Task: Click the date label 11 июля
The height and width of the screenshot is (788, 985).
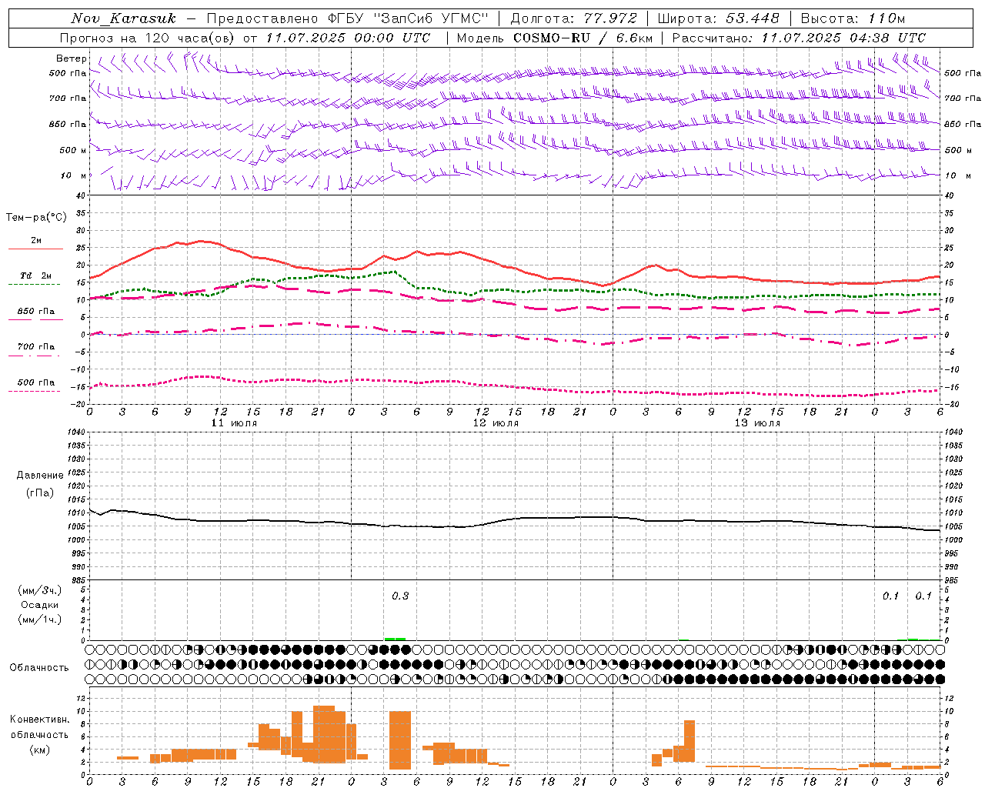Action: tap(234, 423)
